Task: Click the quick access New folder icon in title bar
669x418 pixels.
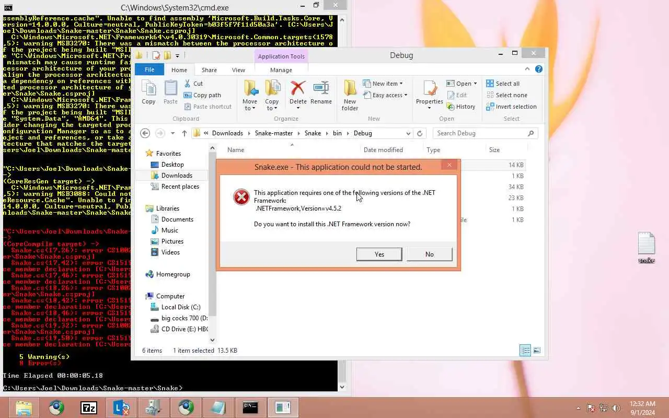Action: [167, 55]
